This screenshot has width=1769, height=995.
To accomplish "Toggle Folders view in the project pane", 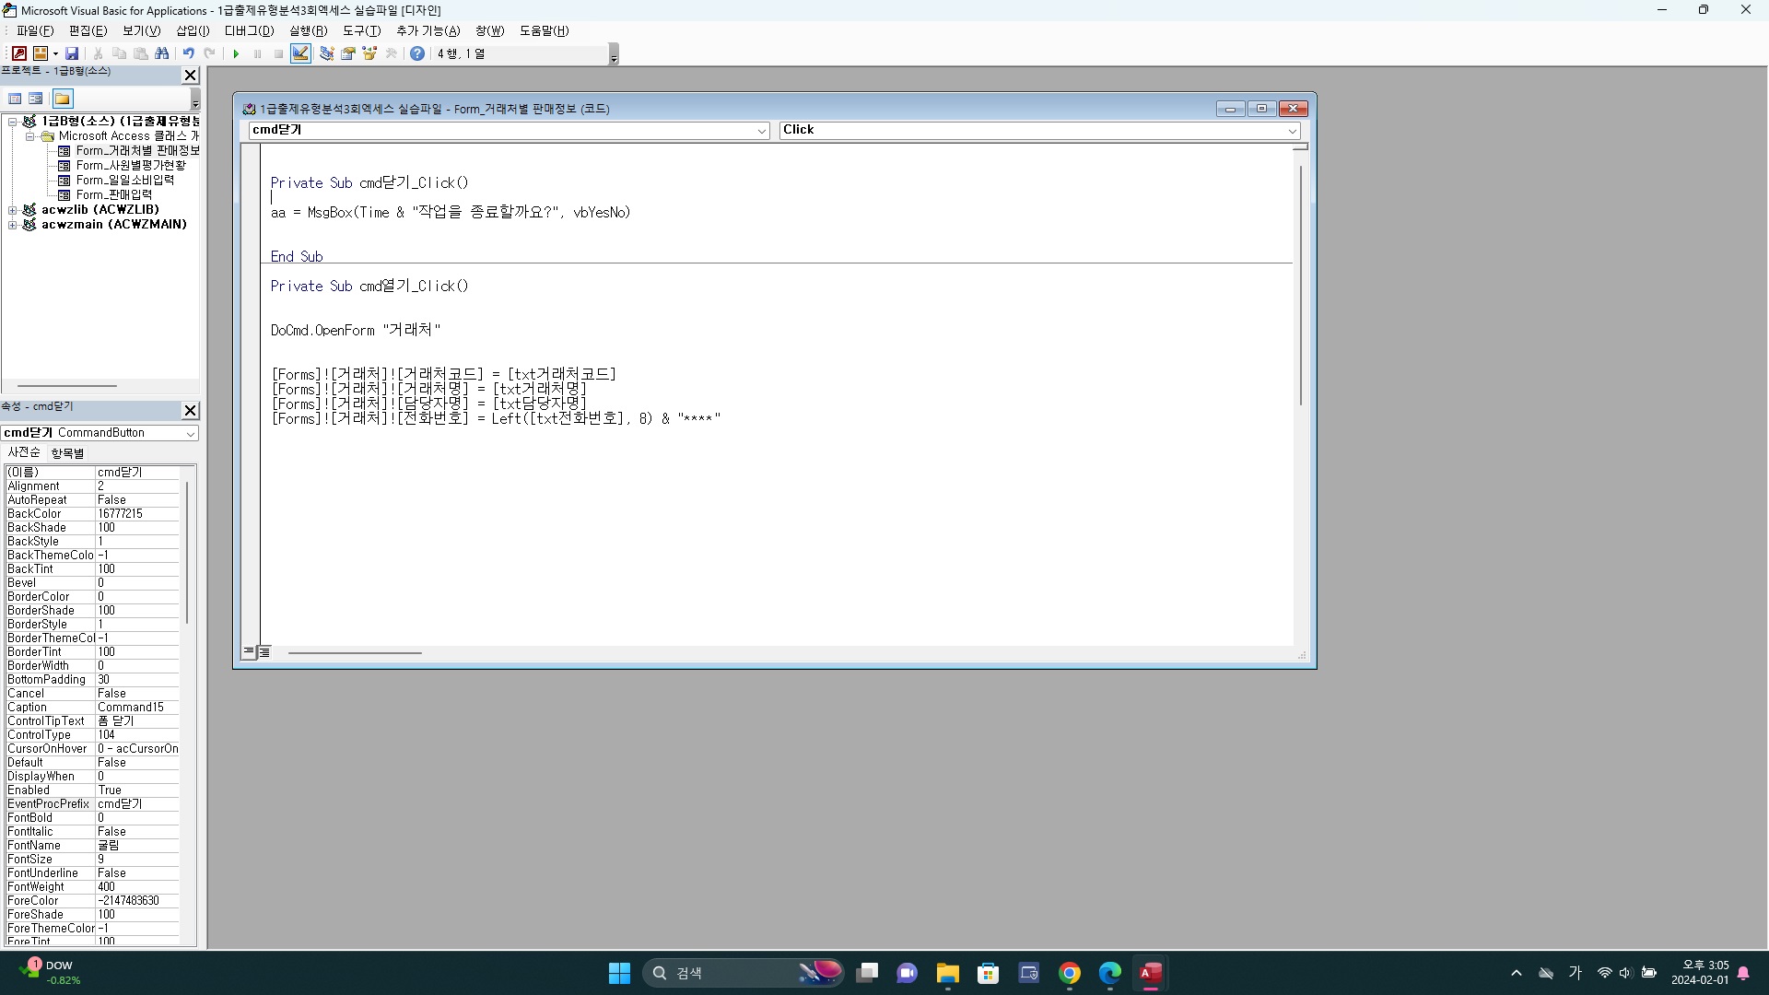I will [x=62, y=99].
